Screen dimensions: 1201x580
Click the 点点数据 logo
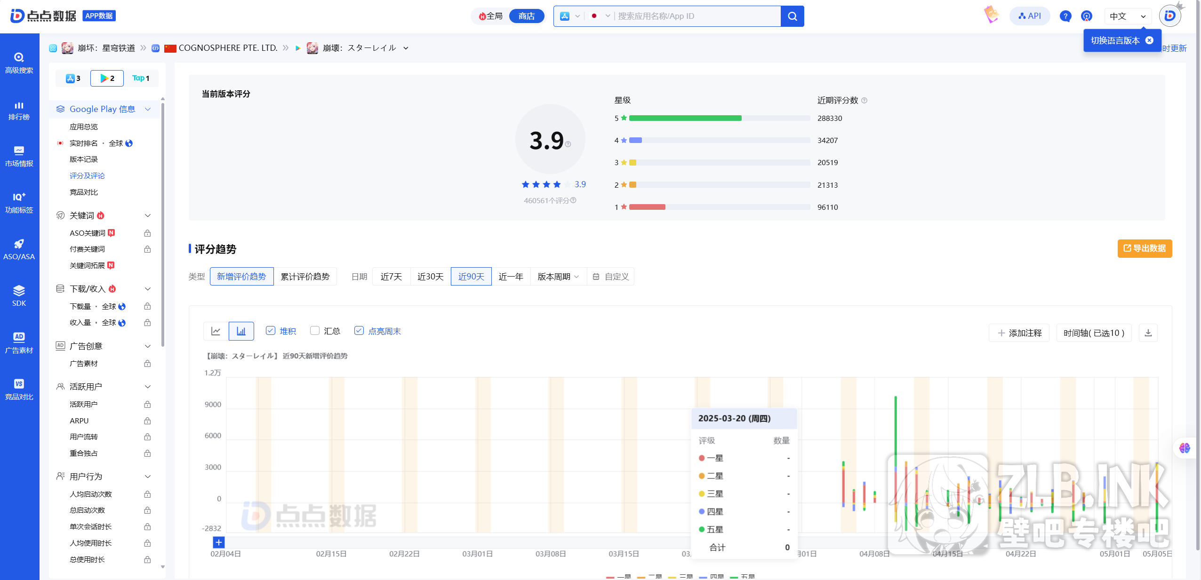43,16
